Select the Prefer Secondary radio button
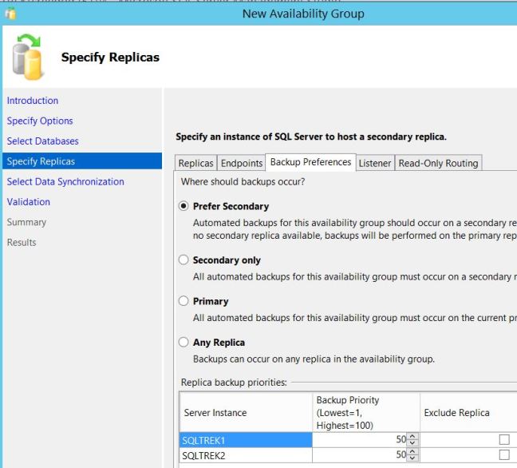The width and height of the screenshot is (517, 468). point(184,206)
